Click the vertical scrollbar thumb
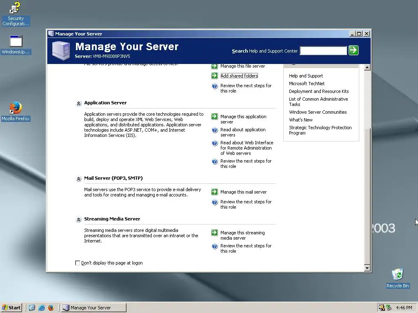 (x=367, y=196)
